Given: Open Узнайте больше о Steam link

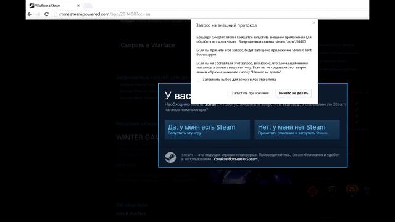Looking at the screenshot, I should 236,159.
